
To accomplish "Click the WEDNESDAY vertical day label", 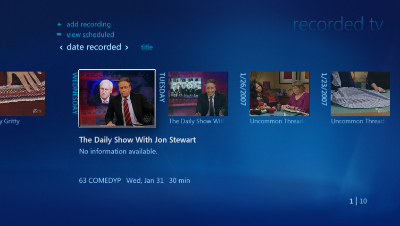I will tap(75, 93).
